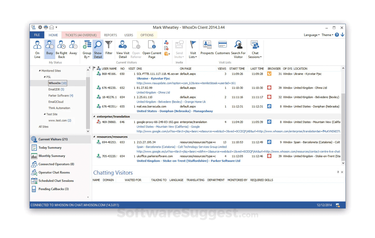Select Connected Operators in sidebar

click(56, 164)
